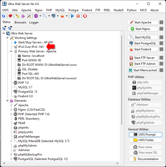Click the purple PHP toolbar icon
The height and width of the screenshot is (167, 166).
[36, 16]
